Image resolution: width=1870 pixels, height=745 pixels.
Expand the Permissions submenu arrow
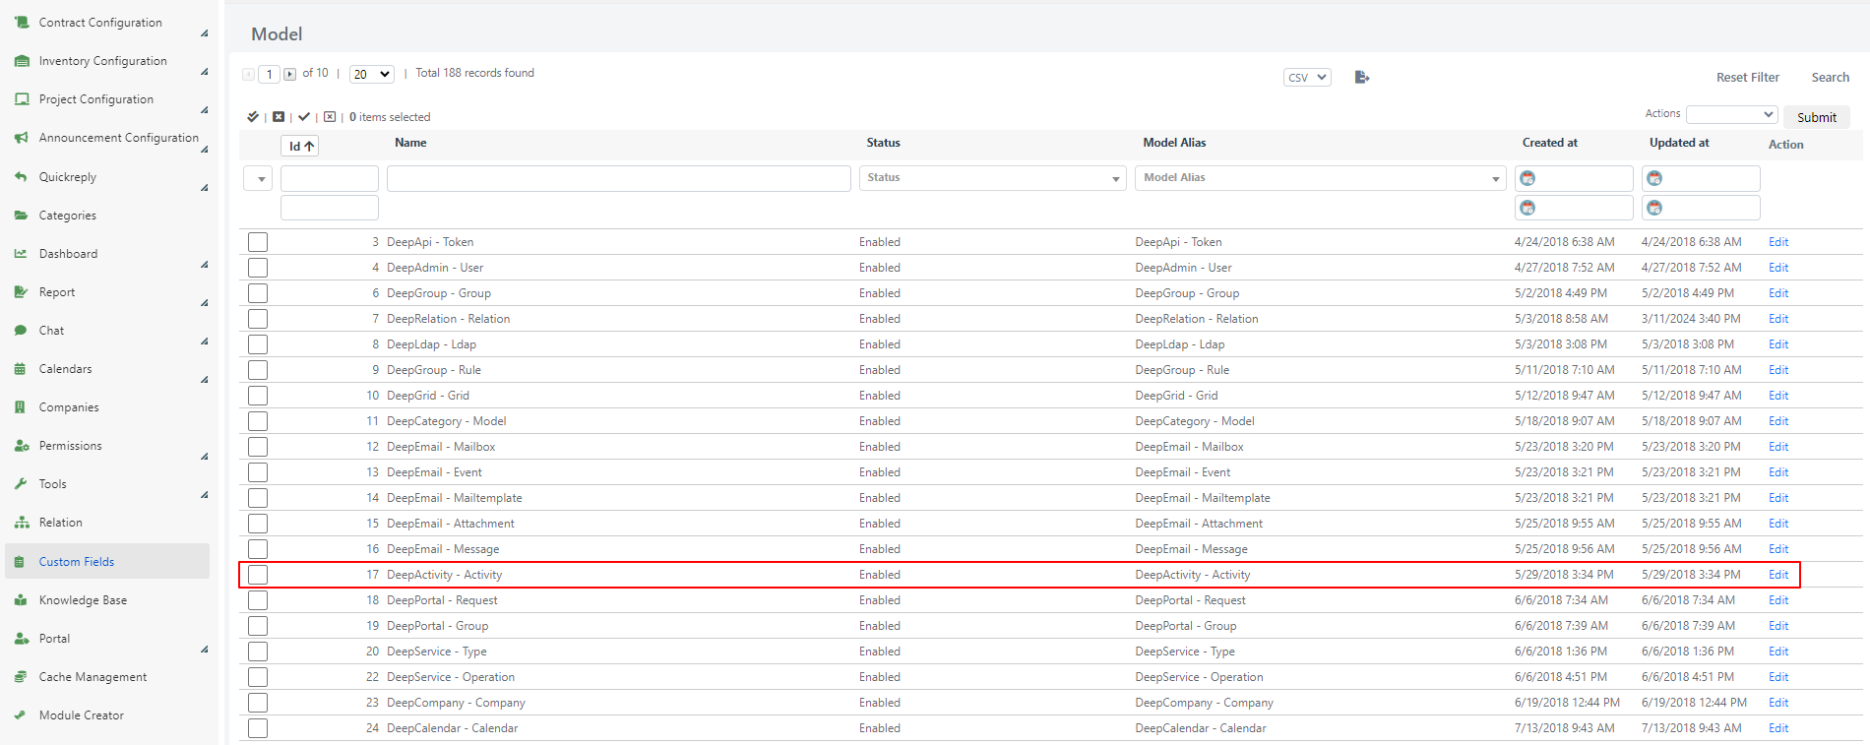pyautogui.click(x=205, y=456)
